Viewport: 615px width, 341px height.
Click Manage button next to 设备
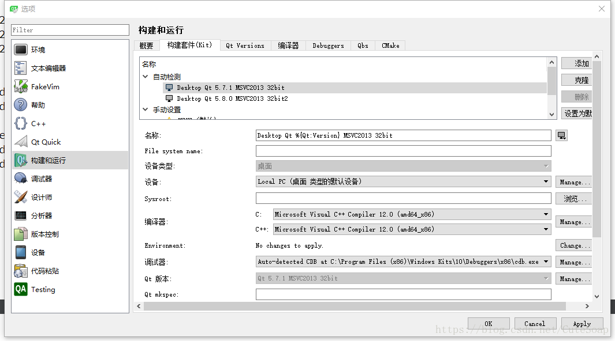pyautogui.click(x=573, y=182)
